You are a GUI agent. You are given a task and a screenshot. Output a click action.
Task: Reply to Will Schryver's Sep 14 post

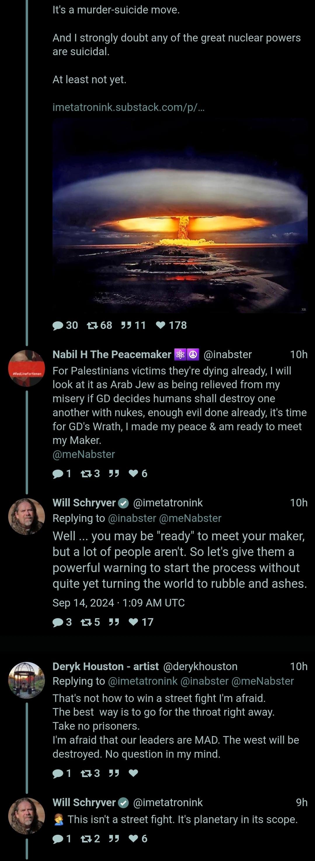tap(58, 622)
